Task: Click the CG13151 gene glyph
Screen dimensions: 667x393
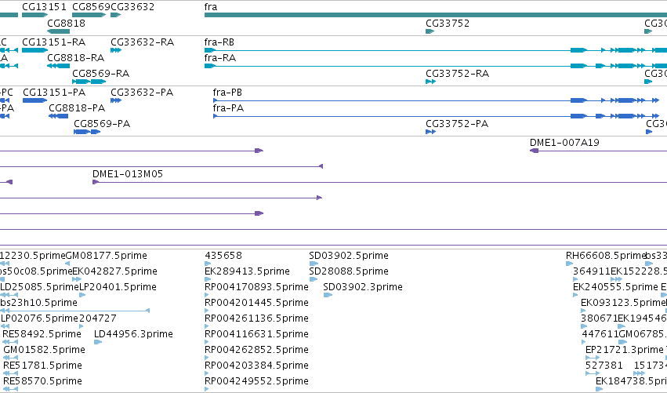Action: point(35,15)
